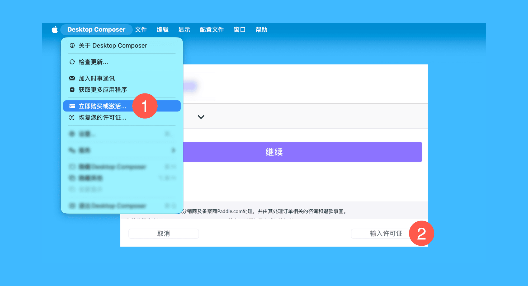Open the 配置文件 menu
This screenshot has height=286, width=528.
click(x=212, y=30)
